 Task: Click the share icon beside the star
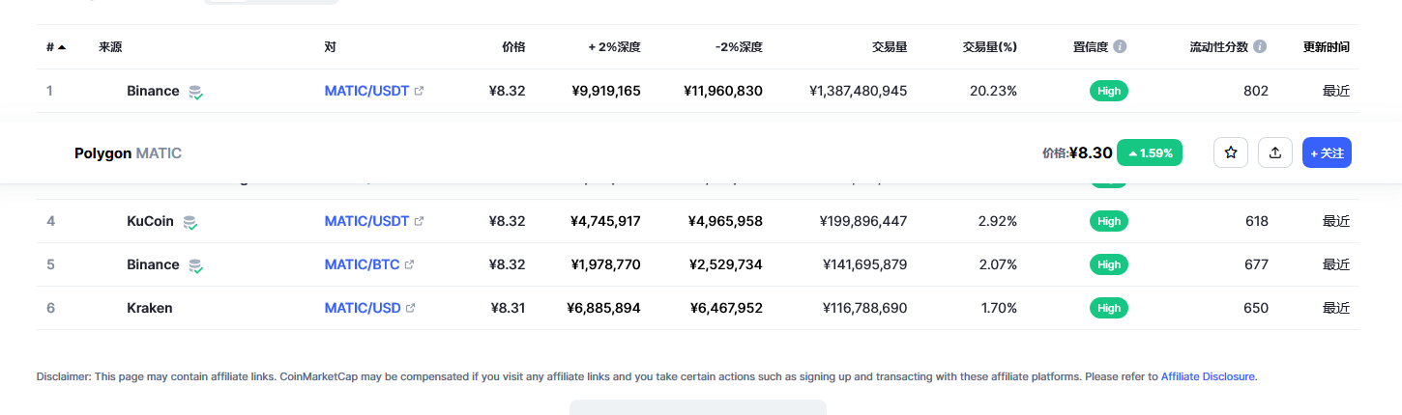[x=1275, y=152]
